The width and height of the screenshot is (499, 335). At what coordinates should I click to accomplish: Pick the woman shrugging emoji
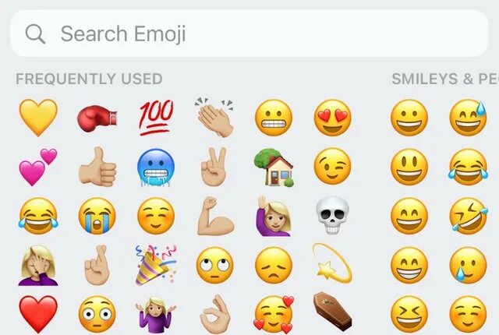156,315
